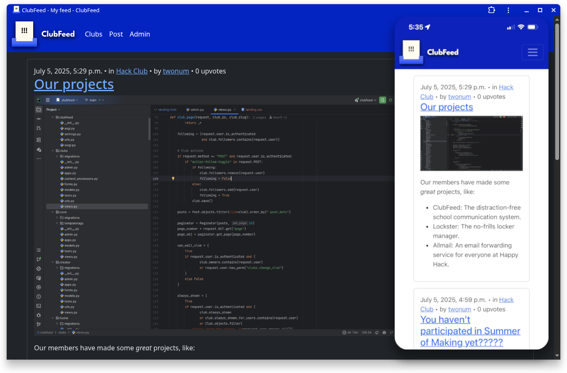Viewport: 567px width, 373px height.
Task: Open the main branch dropdown in IDE screenshot
Action: (95, 100)
